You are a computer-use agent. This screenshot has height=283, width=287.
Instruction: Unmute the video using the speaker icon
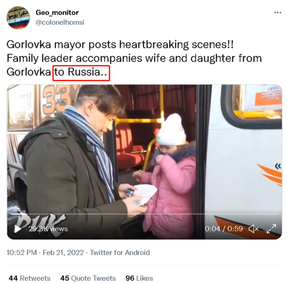pyautogui.click(x=253, y=229)
